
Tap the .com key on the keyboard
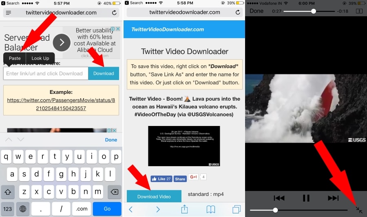(x=82, y=208)
